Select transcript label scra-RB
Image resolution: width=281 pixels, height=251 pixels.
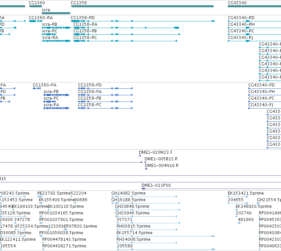click(x=50, y=24)
